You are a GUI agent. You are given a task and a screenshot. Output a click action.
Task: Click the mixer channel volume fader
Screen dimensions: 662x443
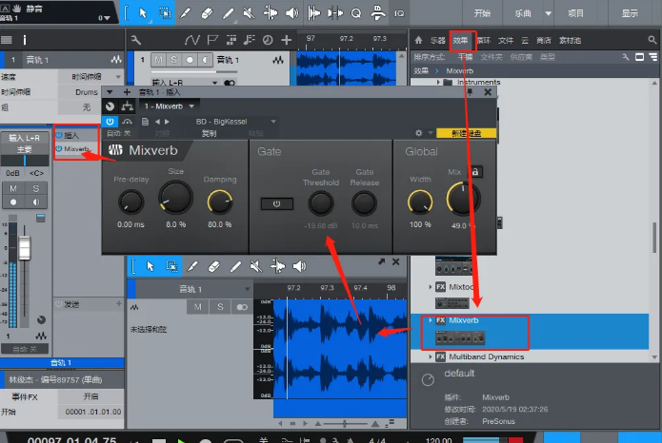point(25,247)
